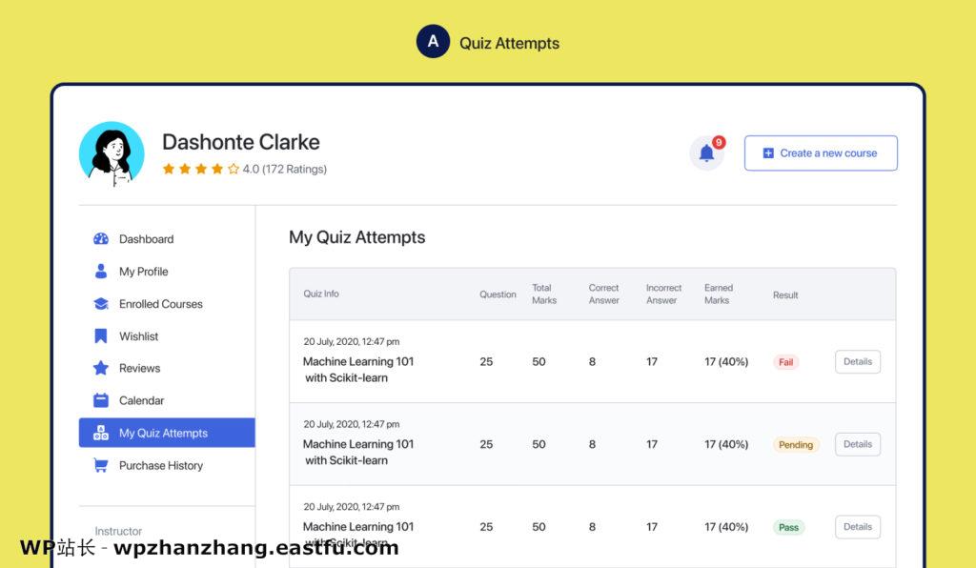Click the Enrolled Courses graduation cap icon

pos(100,304)
